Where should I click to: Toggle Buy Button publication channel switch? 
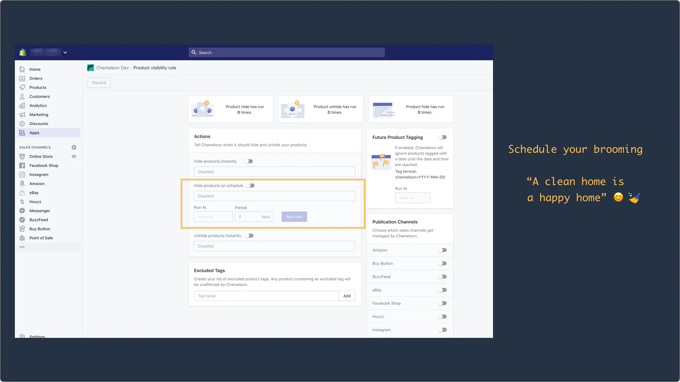coord(443,264)
